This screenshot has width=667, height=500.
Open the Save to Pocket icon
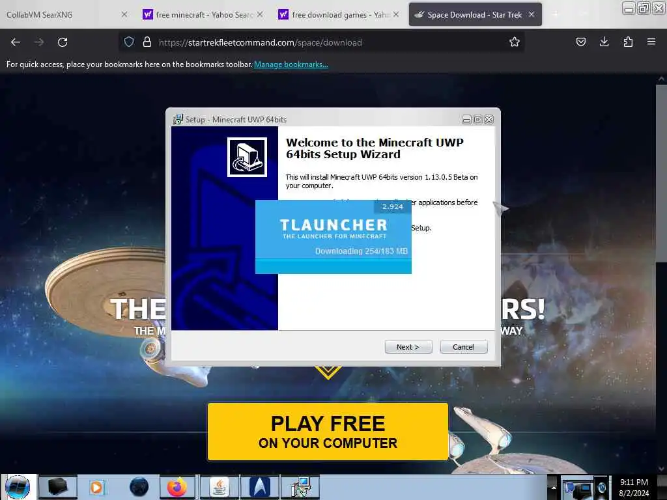click(x=580, y=42)
